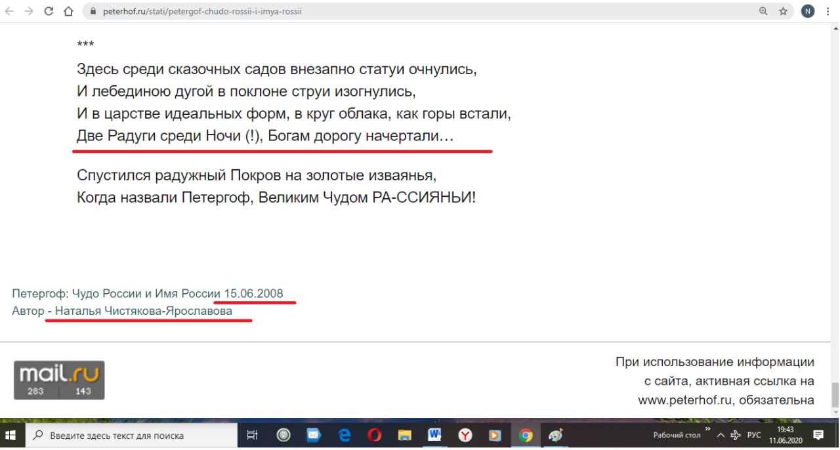Open the media player app on taskbar
The height and width of the screenshot is (450, 840).
[495, 435]
